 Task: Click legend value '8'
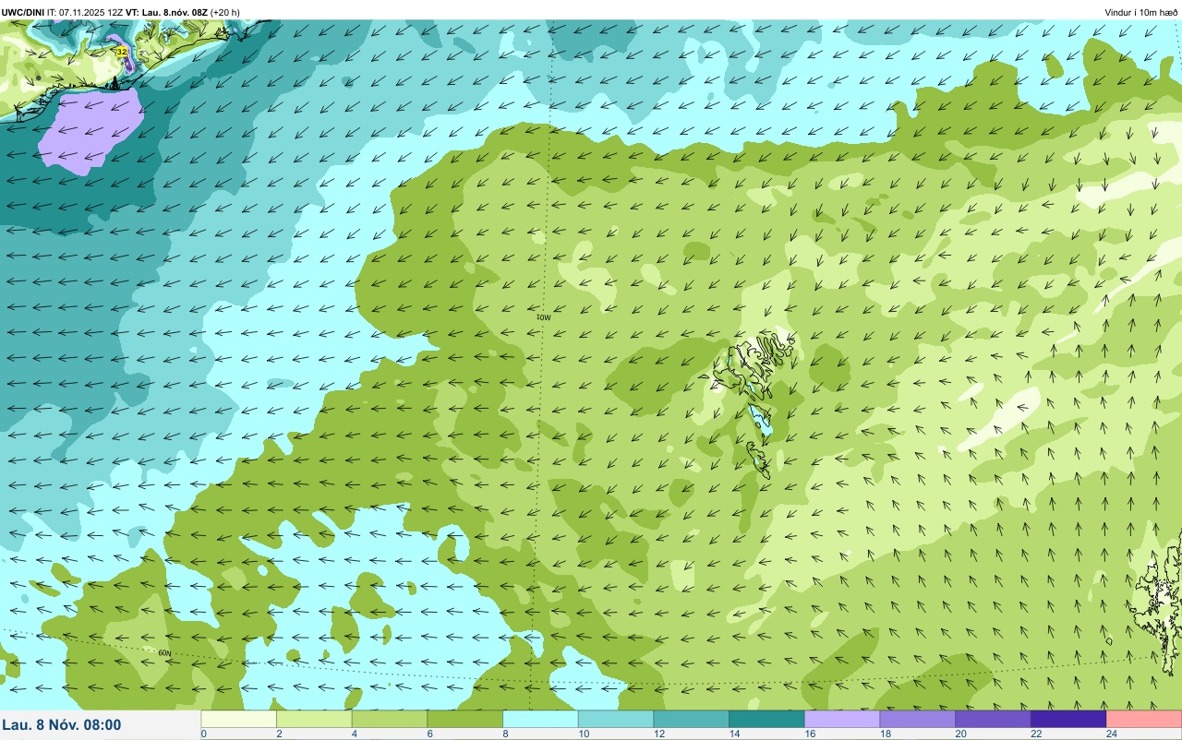(x=504, y=734)
